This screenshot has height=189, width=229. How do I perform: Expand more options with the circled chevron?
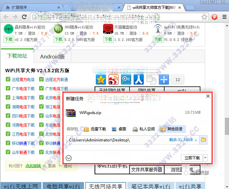point(69,158)
